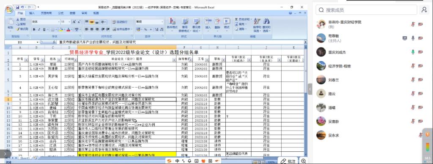The height and width of the screenshot is (164, 433).
Task: Click the Excel help icon
Action: (290, 13)
